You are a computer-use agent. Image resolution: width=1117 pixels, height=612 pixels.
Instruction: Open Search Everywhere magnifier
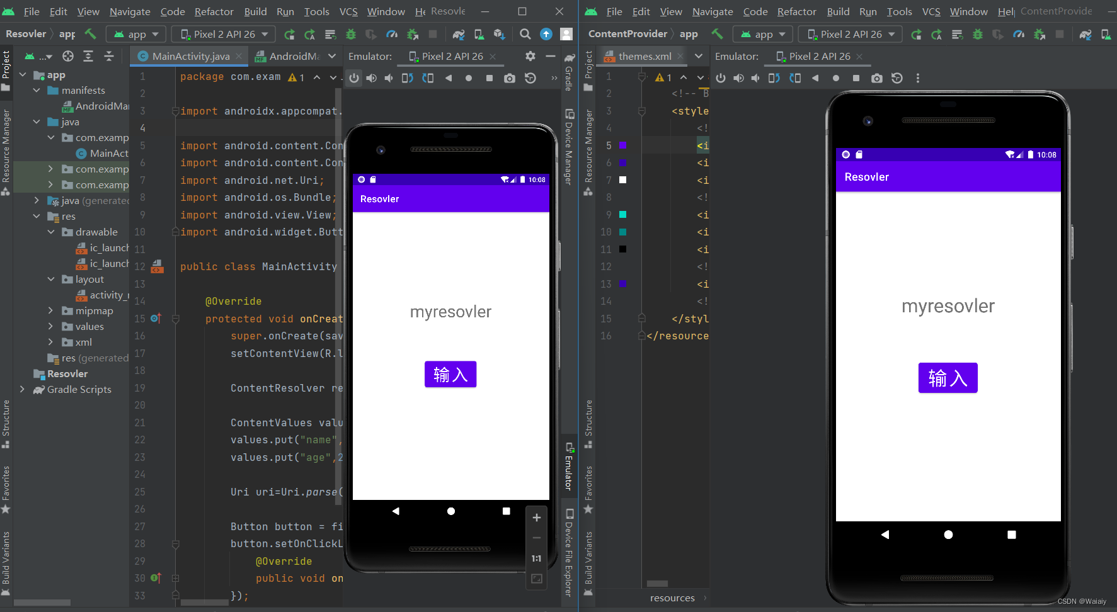coord(525,34)
